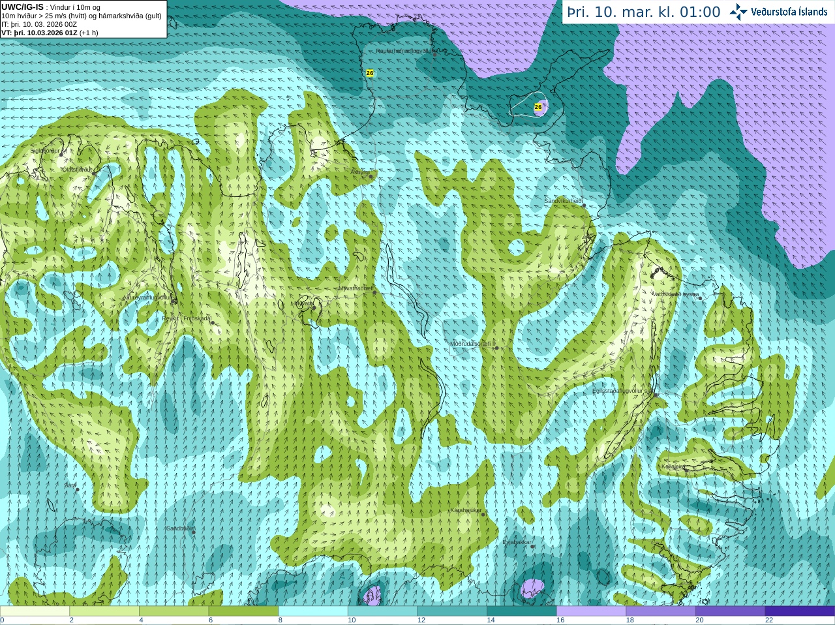This screenshot has width=835, height=625.
Task: Click the above 22 m/s dark indigo swatch
Action: tap(800, 611)
